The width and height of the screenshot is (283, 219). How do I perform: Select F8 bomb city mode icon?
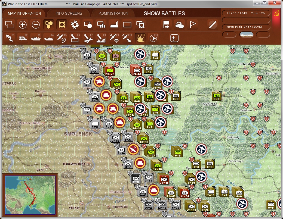101,38
